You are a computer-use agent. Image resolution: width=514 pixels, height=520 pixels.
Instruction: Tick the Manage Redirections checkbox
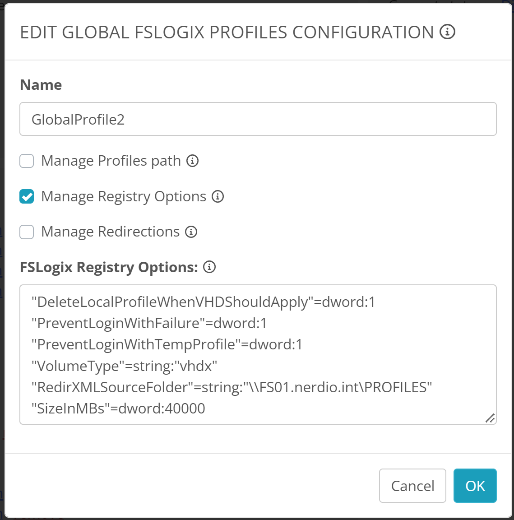coord(27,232)
